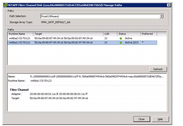183x126 pixels.
Task: Select the vmhba1:C0:T0:L21 path row
Action: (82, 43)
